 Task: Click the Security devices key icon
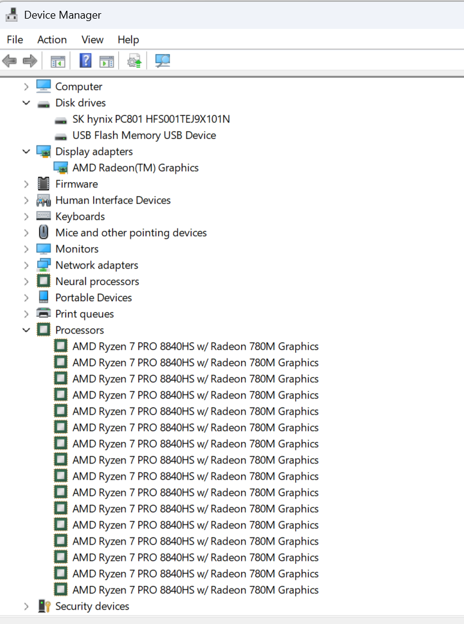[x=44, y=606]
